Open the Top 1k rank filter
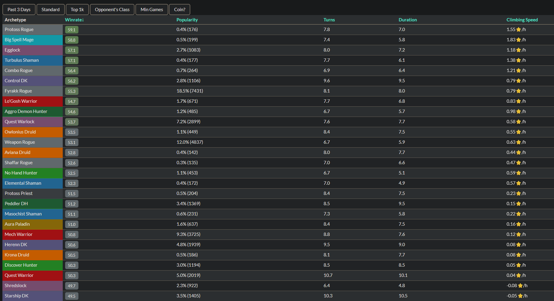 click(77, 10)
